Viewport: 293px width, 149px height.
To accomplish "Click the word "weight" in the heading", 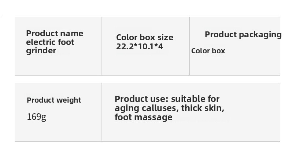I will [x=68, y=100].
